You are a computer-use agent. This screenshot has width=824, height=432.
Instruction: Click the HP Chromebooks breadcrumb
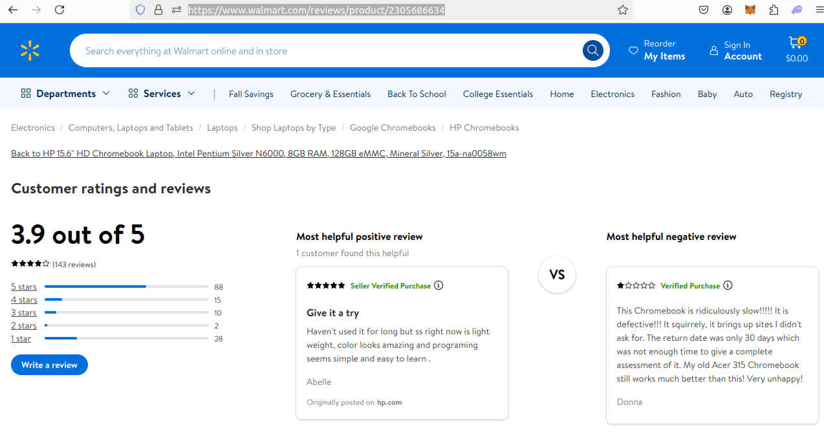pos(484,127)
